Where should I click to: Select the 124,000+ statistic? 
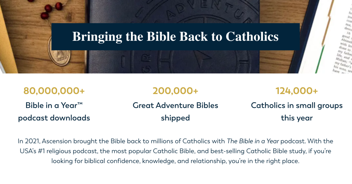tap(297, 91)
